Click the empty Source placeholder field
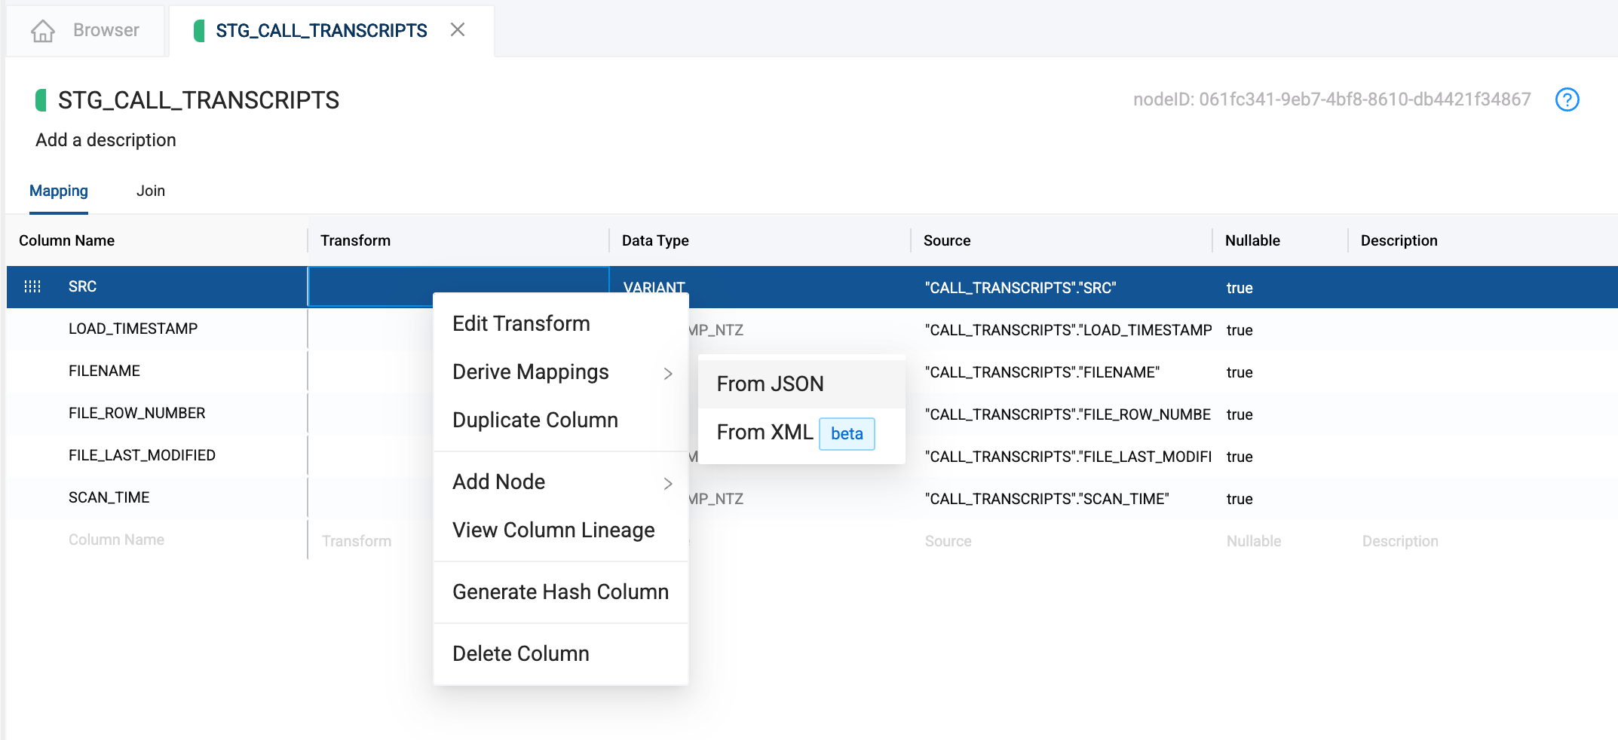The image size is (1618, 740). pyautogui.click(x=948, y=541)
